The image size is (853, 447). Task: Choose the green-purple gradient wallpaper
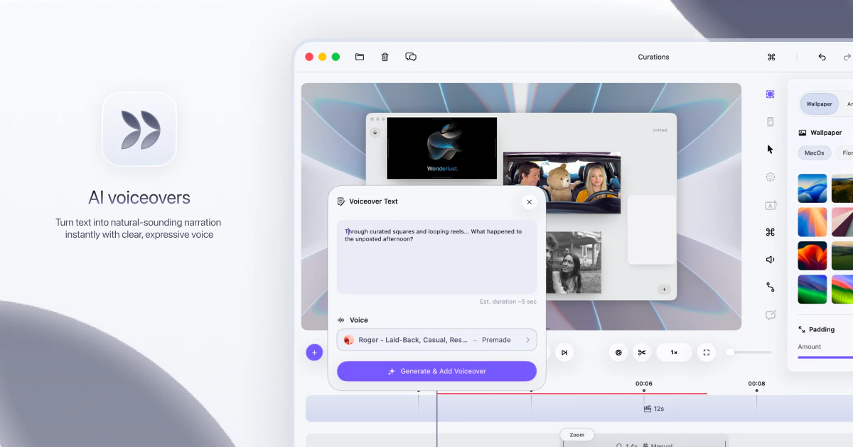point(812,289)
